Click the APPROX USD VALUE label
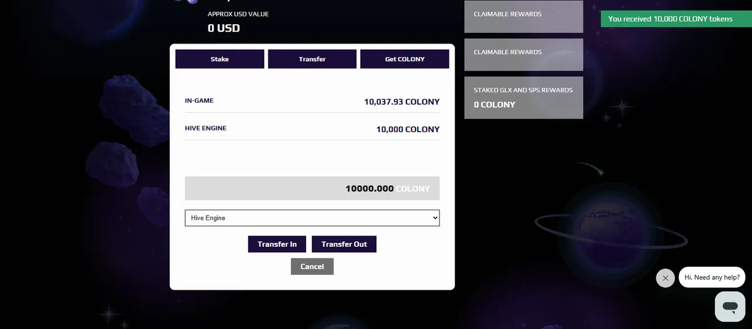This screenshot has width=752, height=329. coord(238,14)
